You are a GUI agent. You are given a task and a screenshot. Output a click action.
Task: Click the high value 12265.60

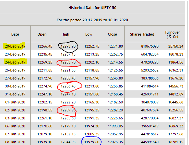(68, 118)
